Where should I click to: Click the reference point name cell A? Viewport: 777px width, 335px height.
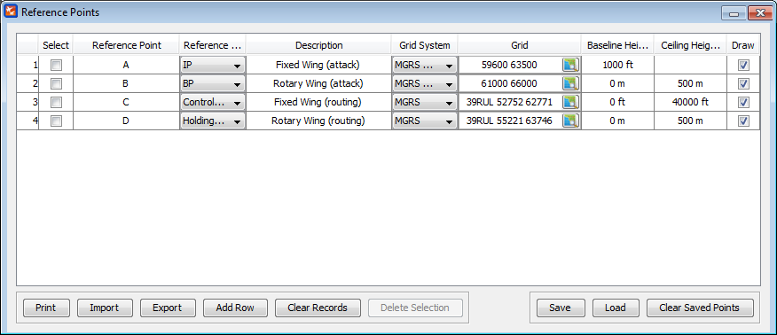126,65
